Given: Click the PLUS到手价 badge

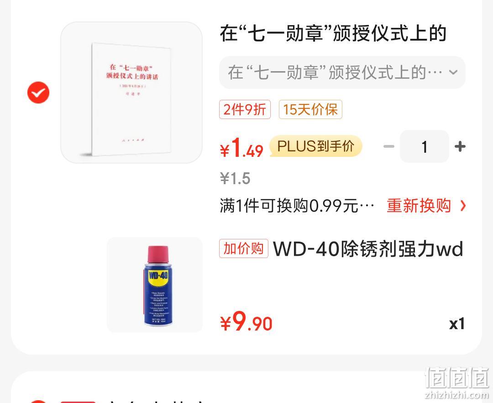Looking at the screenshot, I should 316,146.
